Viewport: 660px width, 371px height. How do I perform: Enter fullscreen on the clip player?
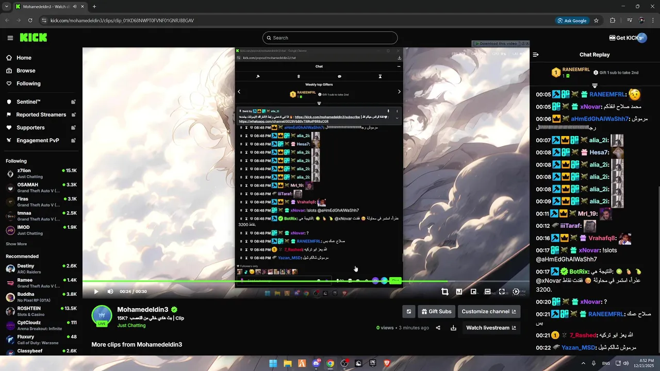click(x=502, y=292)
